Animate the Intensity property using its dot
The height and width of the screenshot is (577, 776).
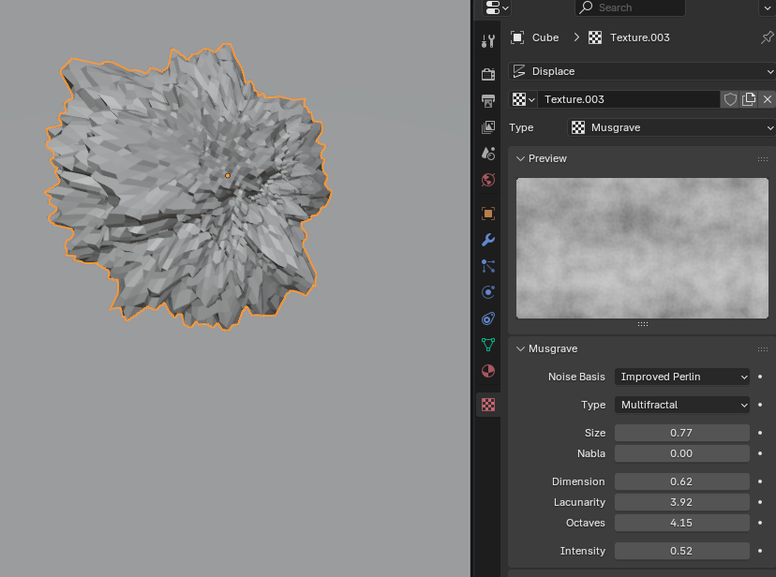760,551
